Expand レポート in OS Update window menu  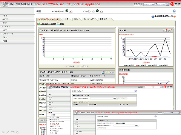tap(84, 127)
